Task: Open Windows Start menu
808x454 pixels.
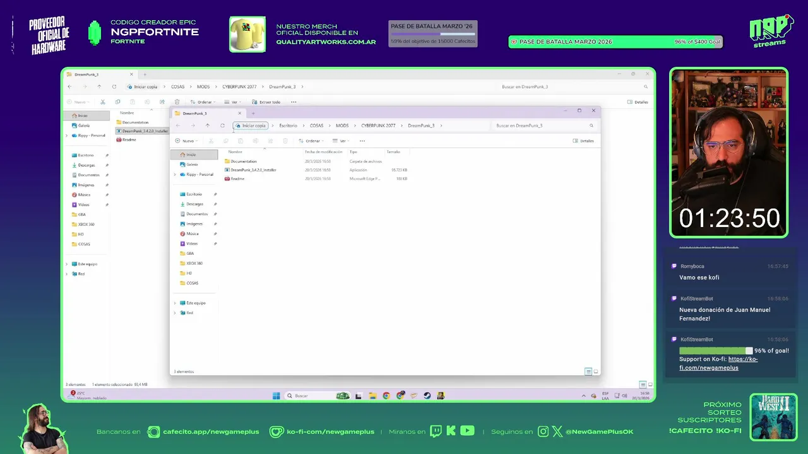Action: [276, 396]
